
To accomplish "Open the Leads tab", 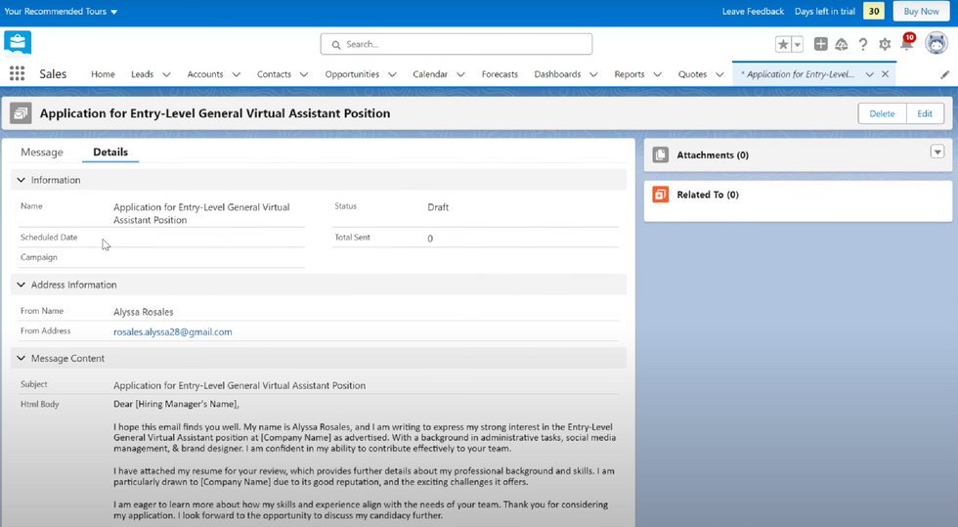I will point(142,74).
